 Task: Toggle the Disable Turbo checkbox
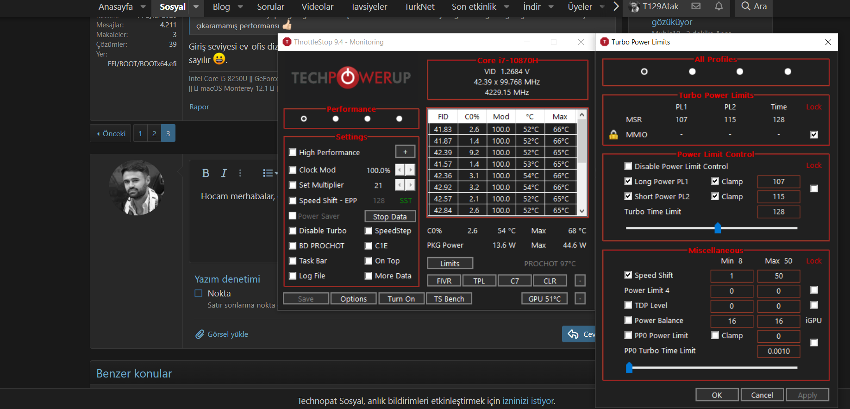point(293,231)
